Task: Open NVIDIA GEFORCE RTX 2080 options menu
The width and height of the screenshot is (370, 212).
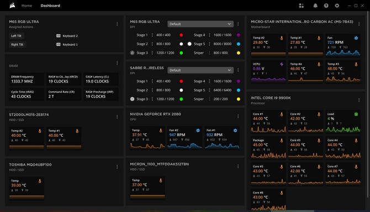Action: pos(238,116)
